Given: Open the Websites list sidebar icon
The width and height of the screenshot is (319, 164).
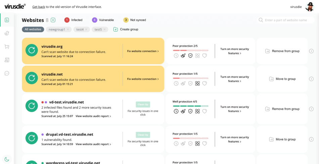Looking at the screenshot, I should tap(7, 20).
